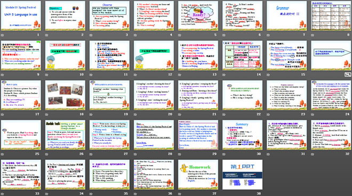
Task: Select slide 14 comparison table thumbnail
Action: pos(243,56)
